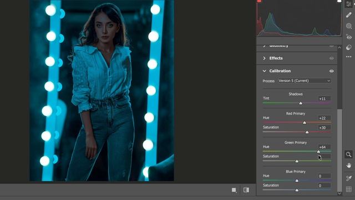Click the Green Primary heading
Image resolution: width=355 pixels, height=200 pixels.
[296, 143]
